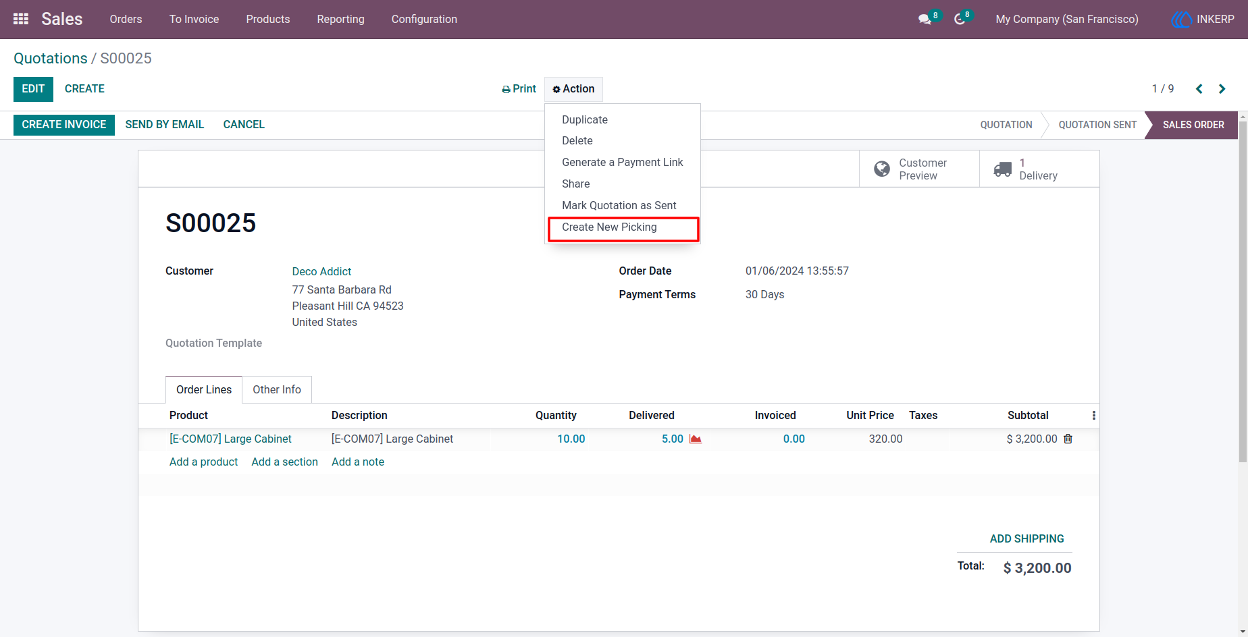Open the Delivery truck smart button
1248x637 pixels.
pyautogui.click(x=1039, y=169)
